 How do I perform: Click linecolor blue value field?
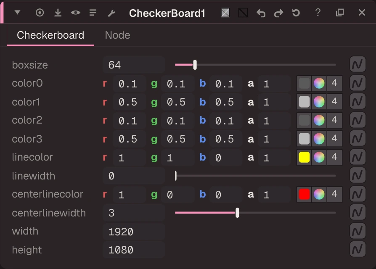click(x=226, y=157)
